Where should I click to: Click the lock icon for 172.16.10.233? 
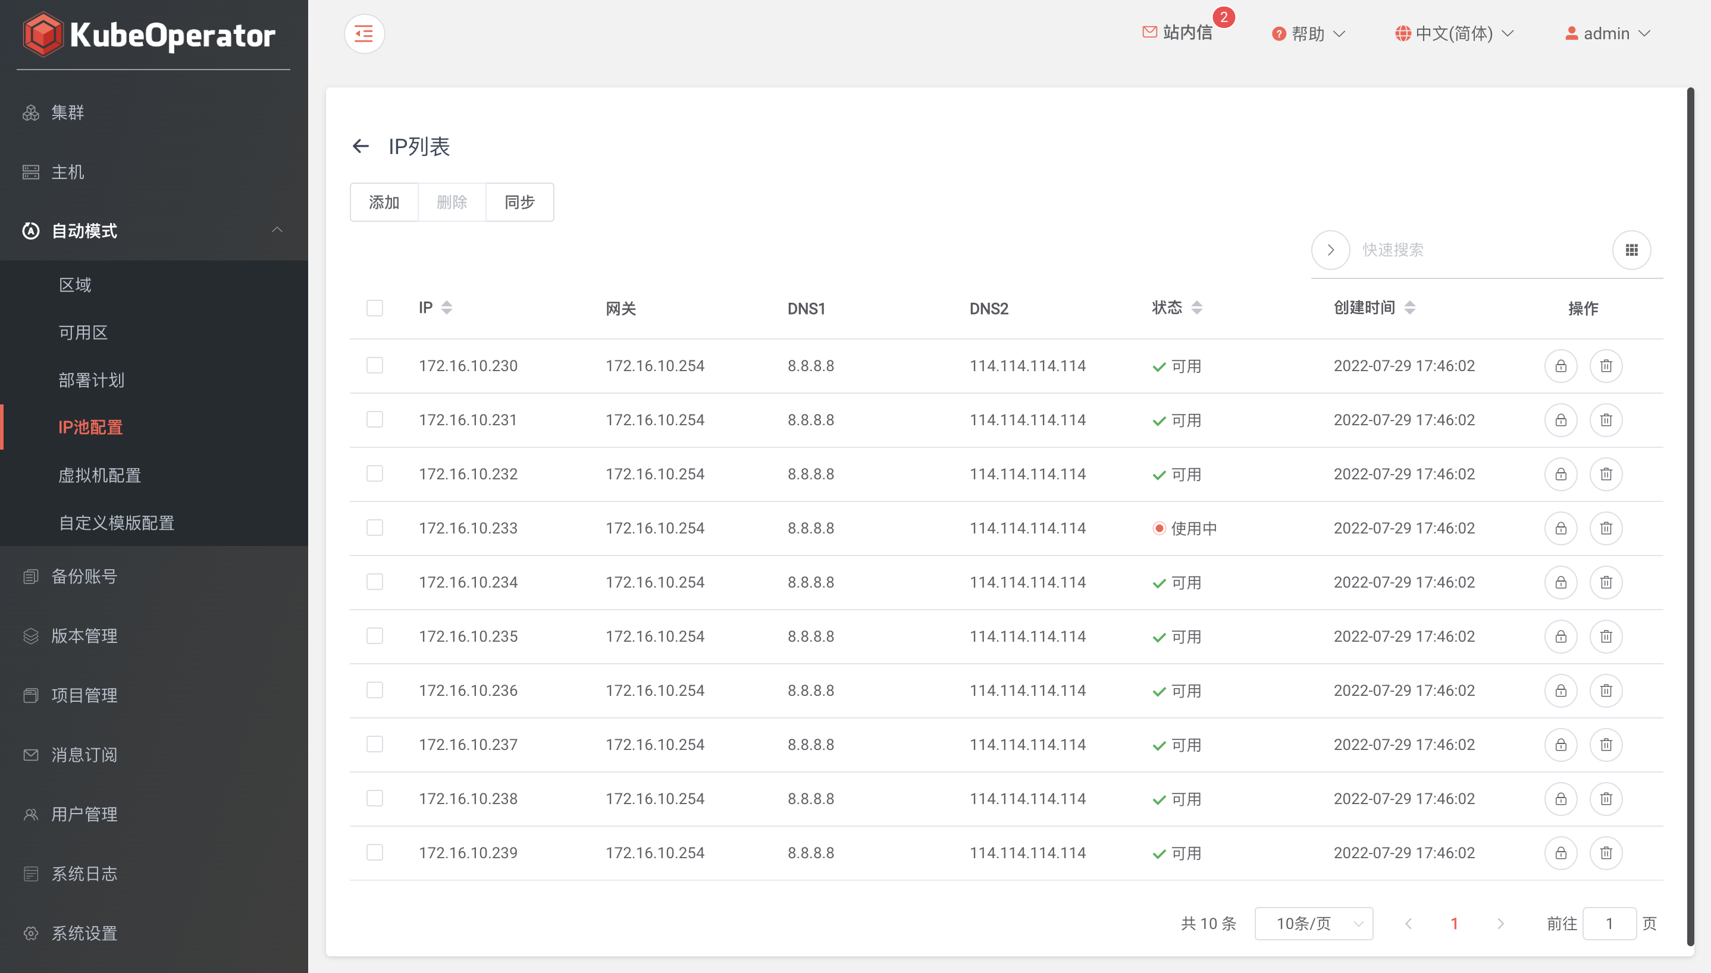pyautogui.click(x=1560, y=529)
